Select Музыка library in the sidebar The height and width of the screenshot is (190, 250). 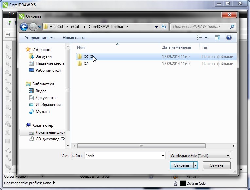coord(43,112)
